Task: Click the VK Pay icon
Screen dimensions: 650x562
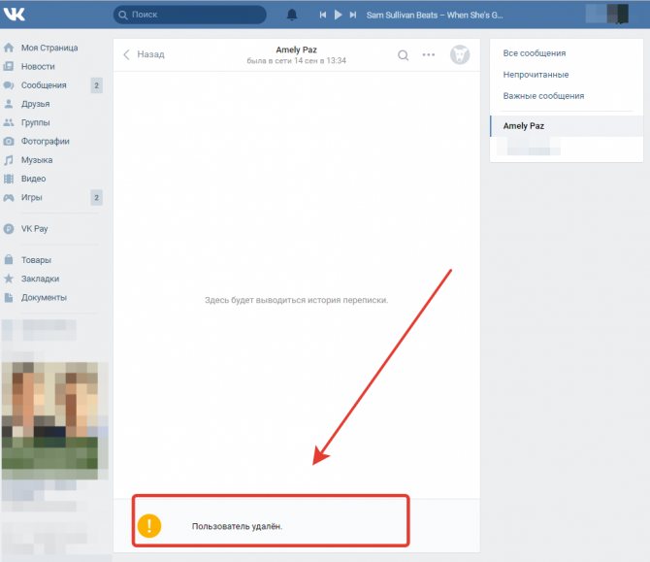Action: 9,228
